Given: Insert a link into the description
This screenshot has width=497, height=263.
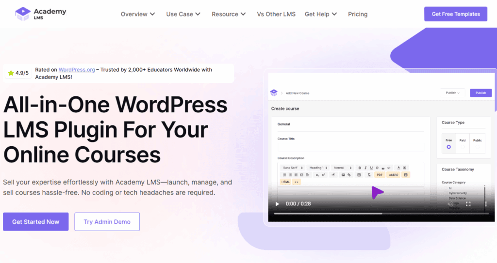Looking at the screenshot, I should pos(349,175).
